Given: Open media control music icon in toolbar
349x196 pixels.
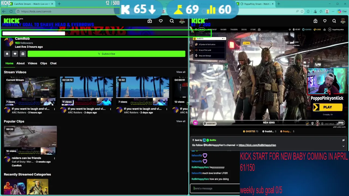Looking at the screenshot, I should pos(315,11).
